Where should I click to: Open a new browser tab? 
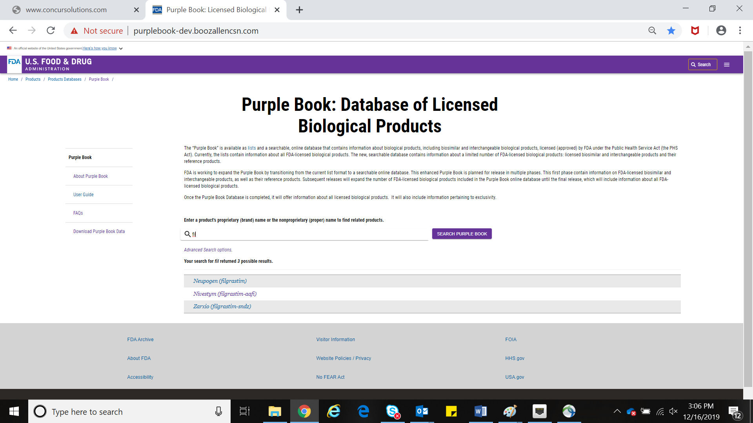pyautogui.click(x=299, y=10)
